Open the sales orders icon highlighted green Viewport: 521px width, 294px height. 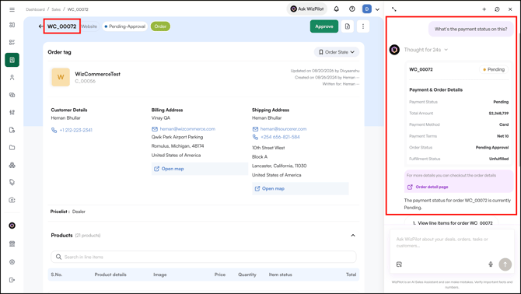point(12,60)
